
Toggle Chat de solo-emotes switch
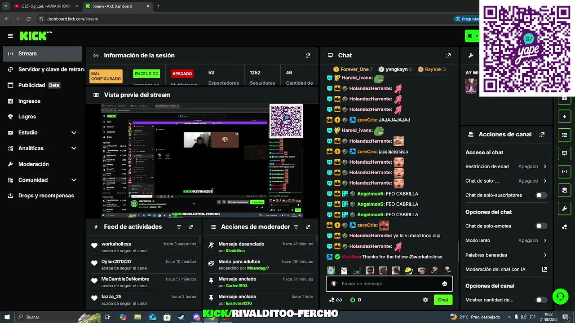[x=541, y=226]
